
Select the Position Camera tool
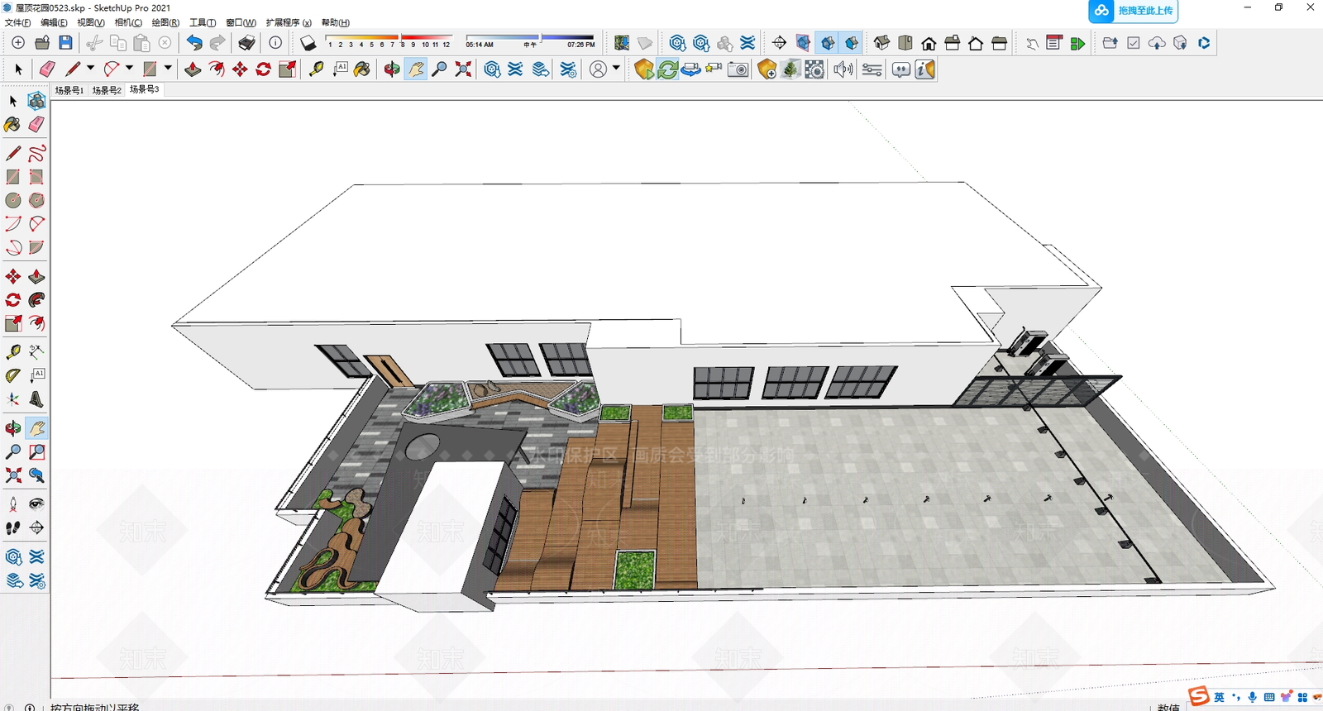coord(12,504)
